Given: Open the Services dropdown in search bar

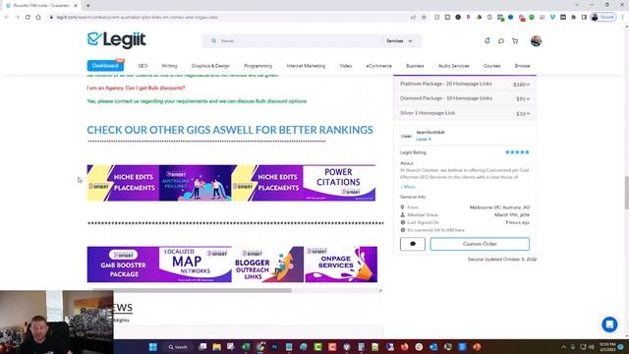Looking at the screenshot, I should [x=399, y=41].
